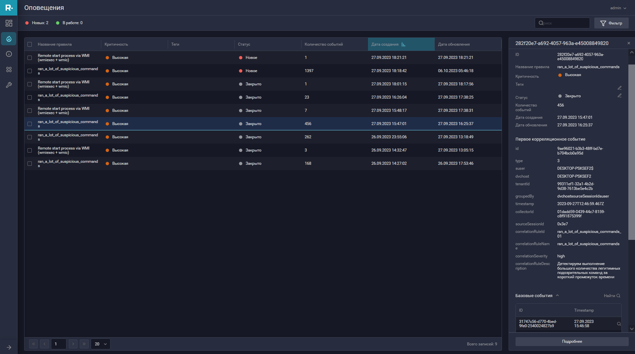Edit status Закрыто with the pencil icon
Image resolution: width=635 pixels, height=354 pixels.
tap(619, 96)
